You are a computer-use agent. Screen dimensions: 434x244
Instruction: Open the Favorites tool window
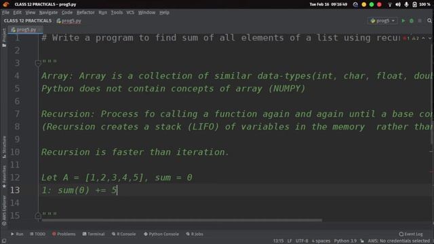[4, 177]
